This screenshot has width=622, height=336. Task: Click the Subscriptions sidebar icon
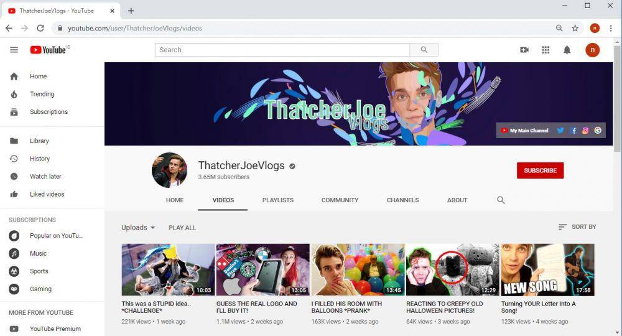pyautogui.click(x=14, y=112)
